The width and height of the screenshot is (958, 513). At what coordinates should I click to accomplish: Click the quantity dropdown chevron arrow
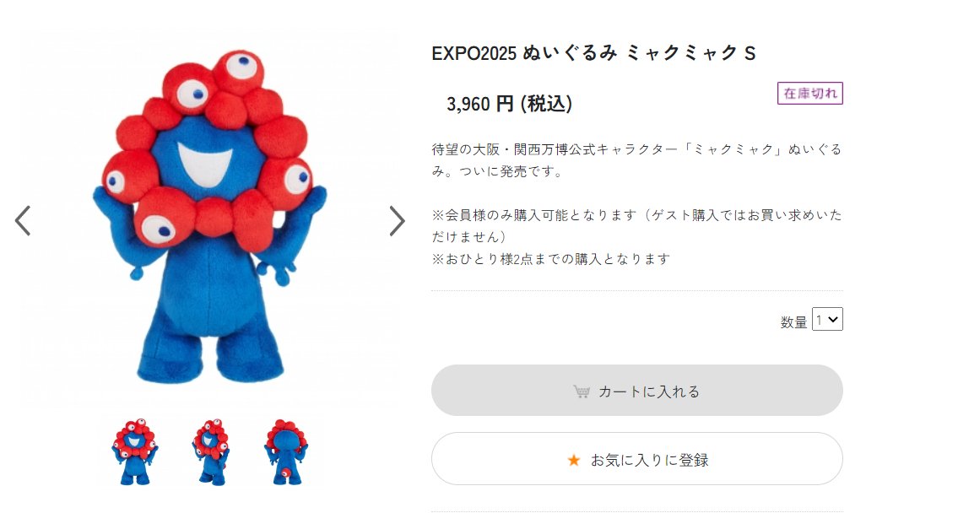(x=833, y=320)
